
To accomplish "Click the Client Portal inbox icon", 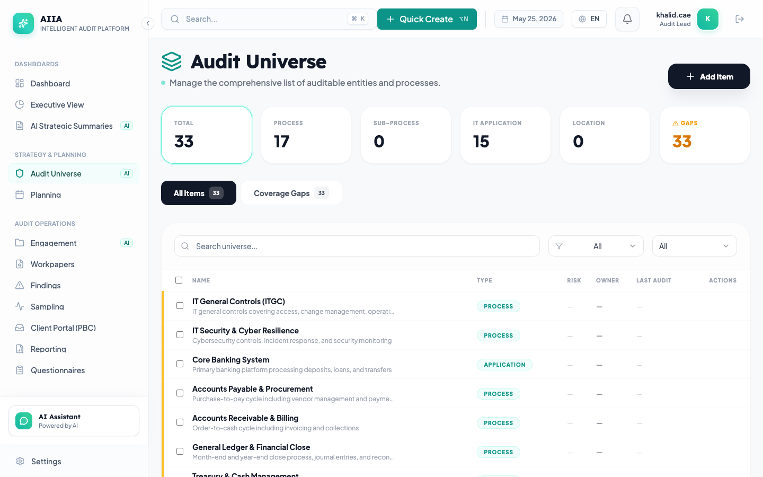I will [20, 328].
